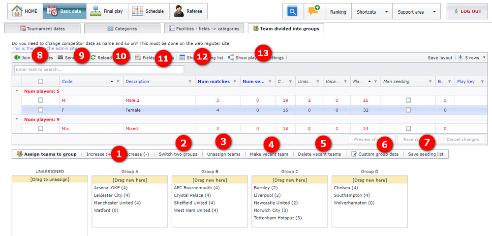Image resolution: width=492 pixels, height=236 pixels.
Task: Open the Support area dropdown
Action: tap(417, 12)
